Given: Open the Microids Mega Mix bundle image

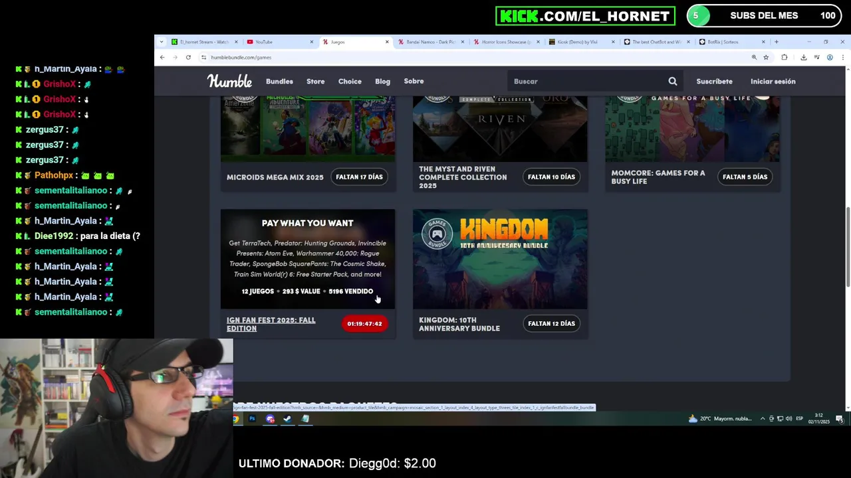Looking at the screenshot, I should pos(307,129).
